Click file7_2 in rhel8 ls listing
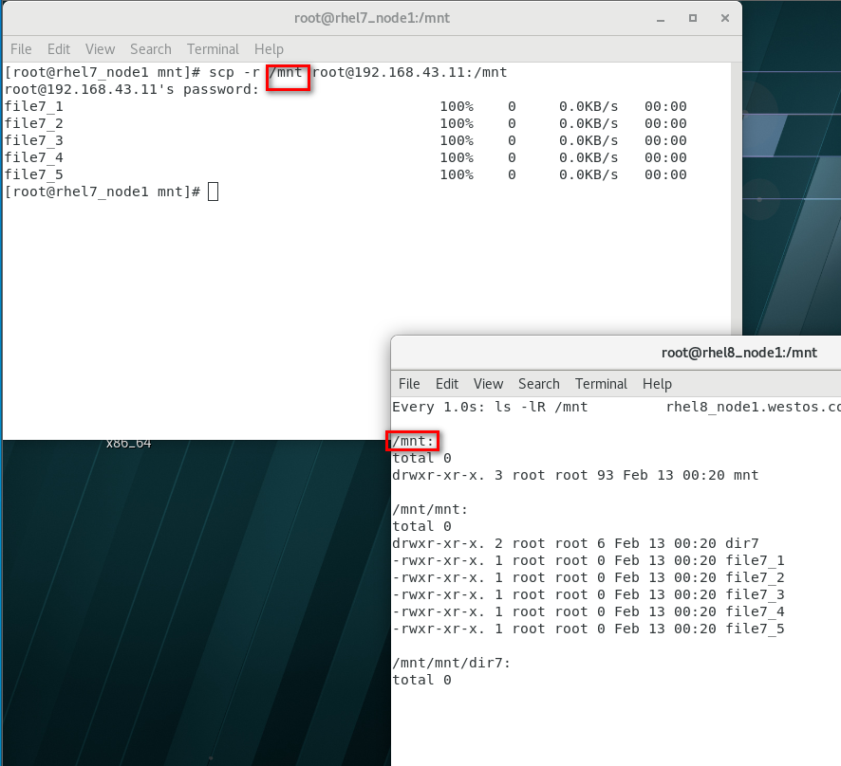The image size is (841, 766). (x=755, y=578)
